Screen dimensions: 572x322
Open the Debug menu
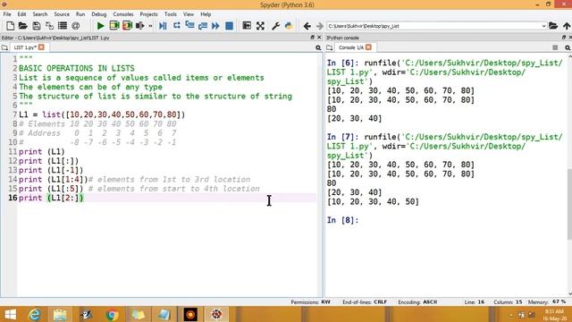click(x=99, y=14)
